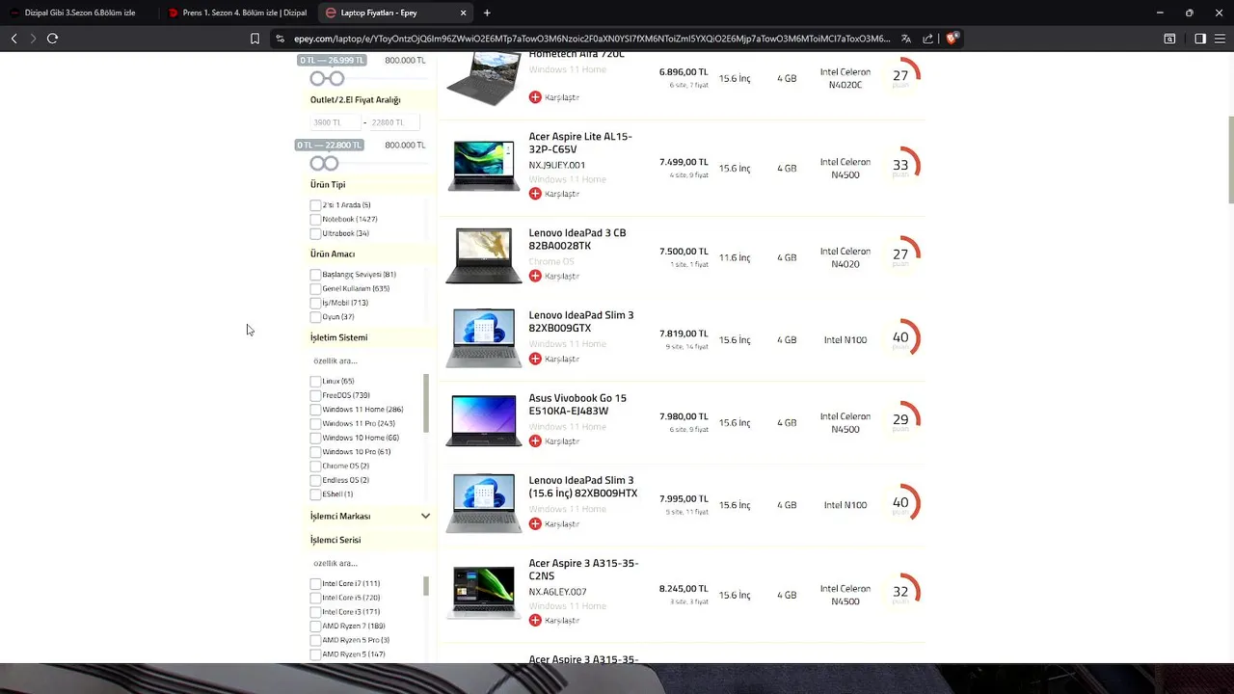Image resolution: width=1234 pixels, height=694 pixels.
Task: Close the Laptop Fiyatları - Epey tab
Action: pos(463,13)
